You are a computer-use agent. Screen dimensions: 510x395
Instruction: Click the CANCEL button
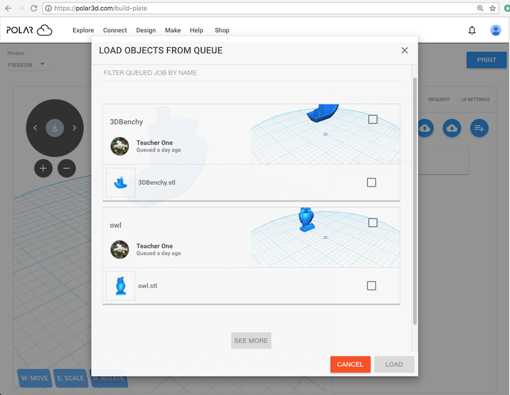pos(350,364)
